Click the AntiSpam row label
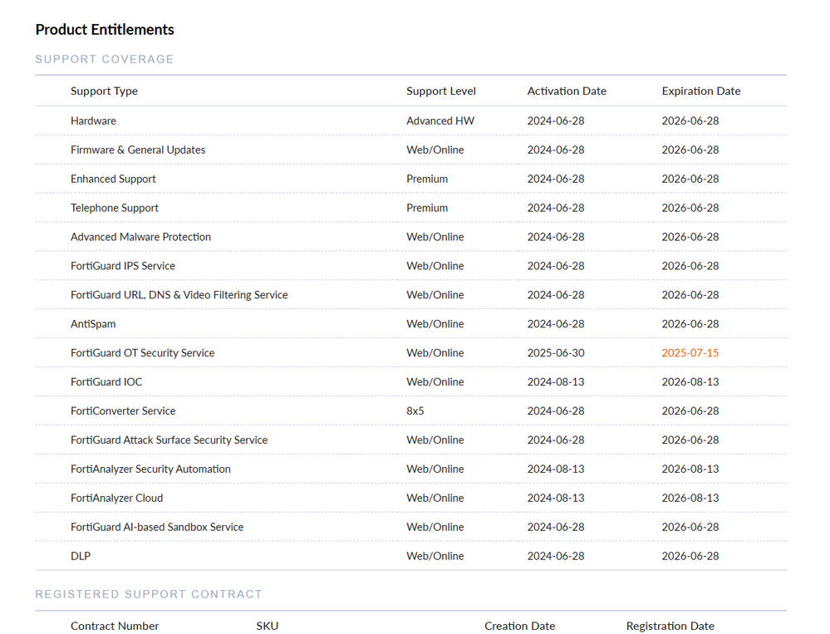This screenshot has width=830, height=634. click(93, 324)
